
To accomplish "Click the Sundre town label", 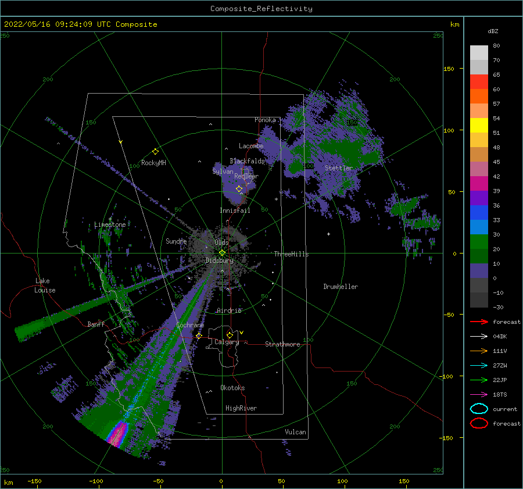I will [176, 241].
